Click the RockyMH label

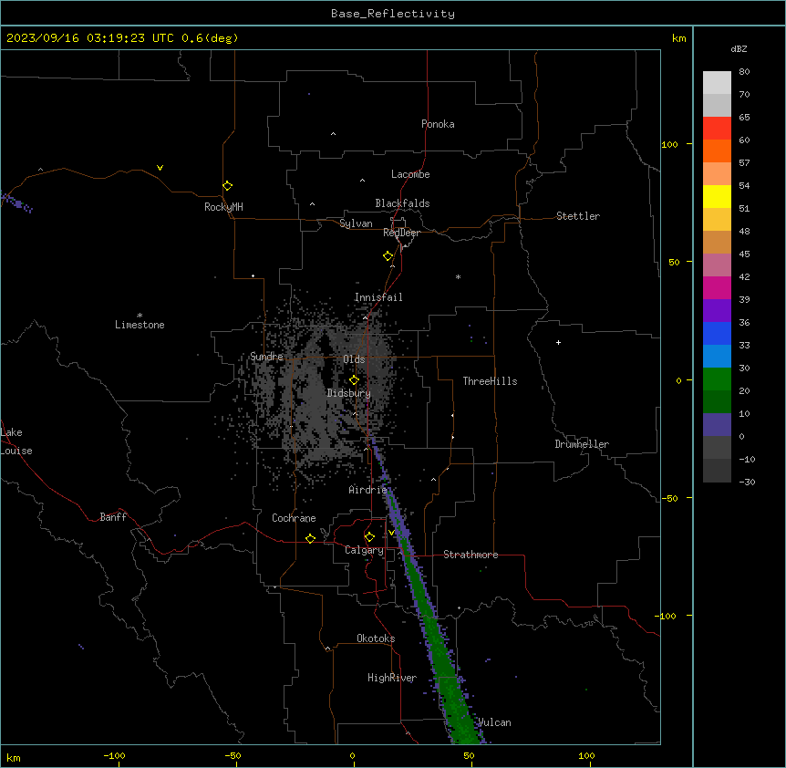tap(223, 207)
